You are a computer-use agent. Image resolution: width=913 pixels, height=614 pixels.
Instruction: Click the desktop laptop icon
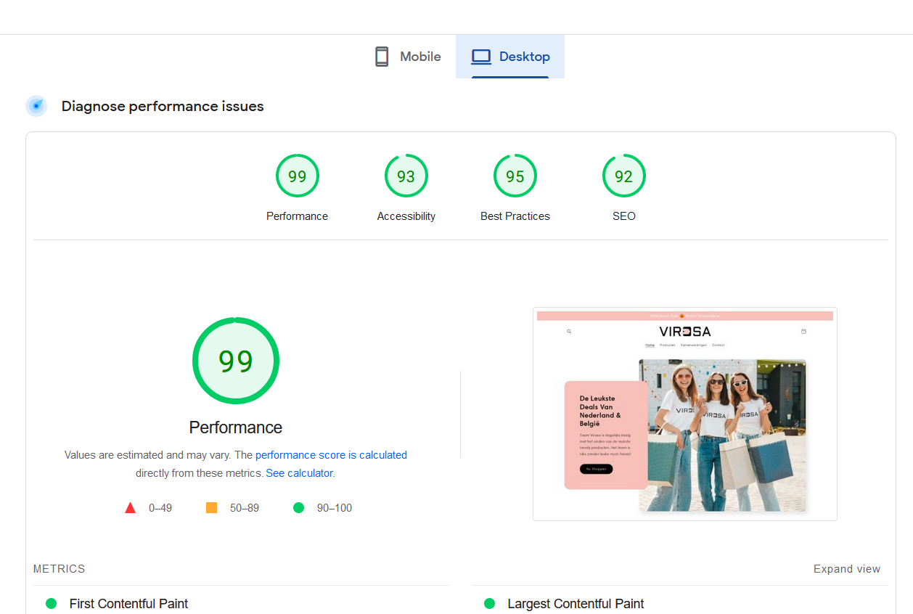pos(481,57)
